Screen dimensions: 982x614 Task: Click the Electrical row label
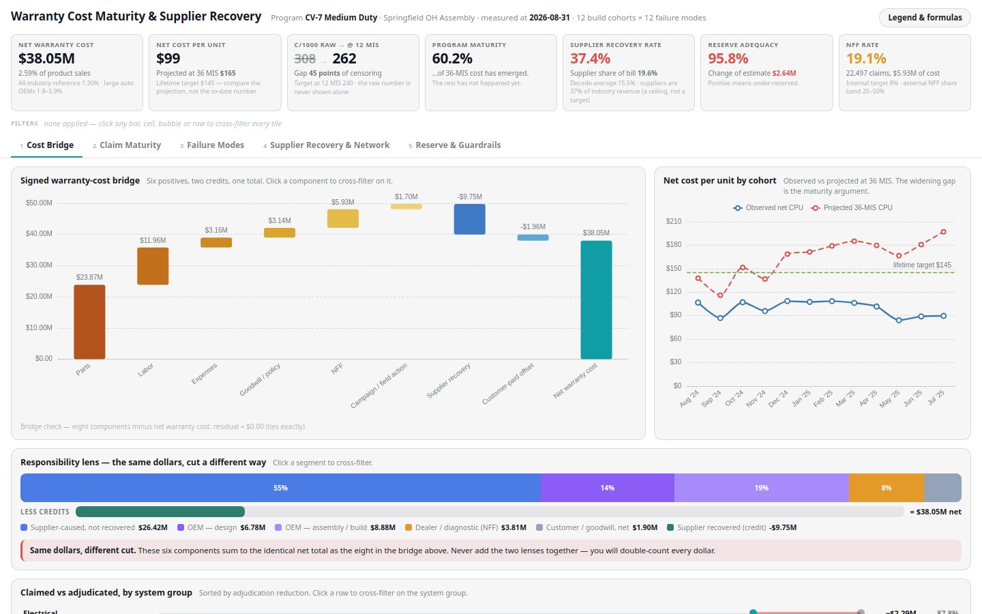click(x=40, y=611)
